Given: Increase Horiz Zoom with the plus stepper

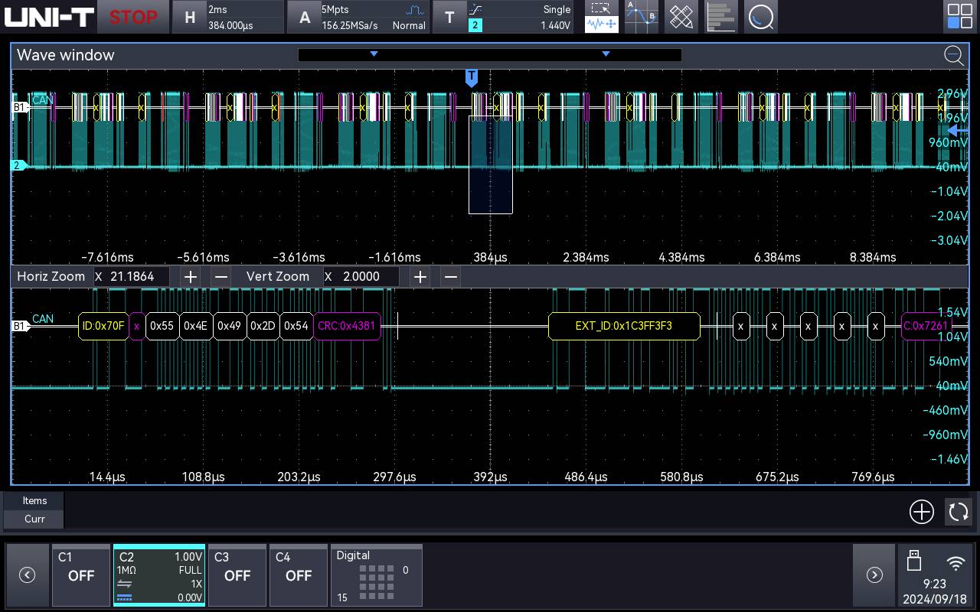Looking at the screenshot, I should click(190, 277).
